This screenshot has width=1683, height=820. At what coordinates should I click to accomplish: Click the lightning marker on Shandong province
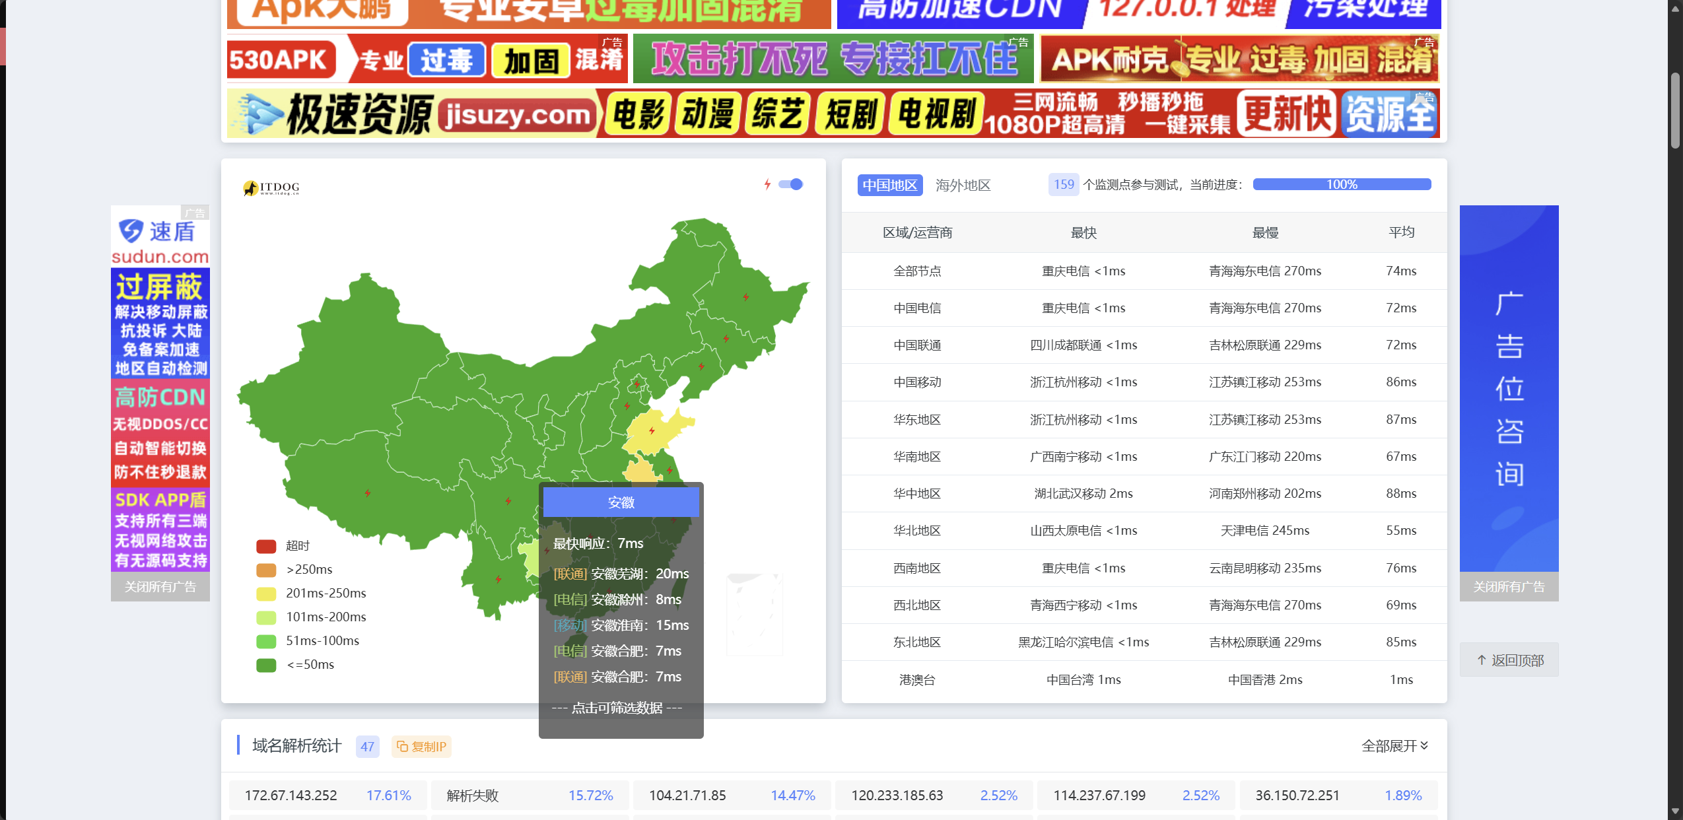click(652, 431)
